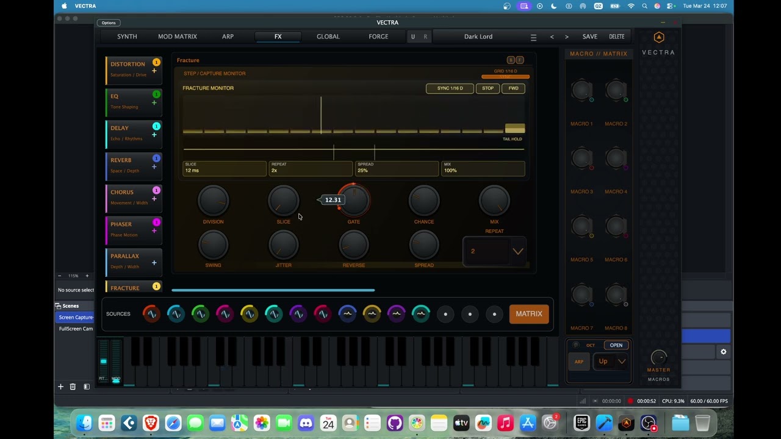Switch to the MOD MATRIX tab

click(x=178, y=37)
